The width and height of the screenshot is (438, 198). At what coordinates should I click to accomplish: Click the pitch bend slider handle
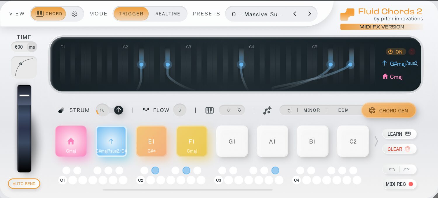pyautogui.click(x=24, y=96)
